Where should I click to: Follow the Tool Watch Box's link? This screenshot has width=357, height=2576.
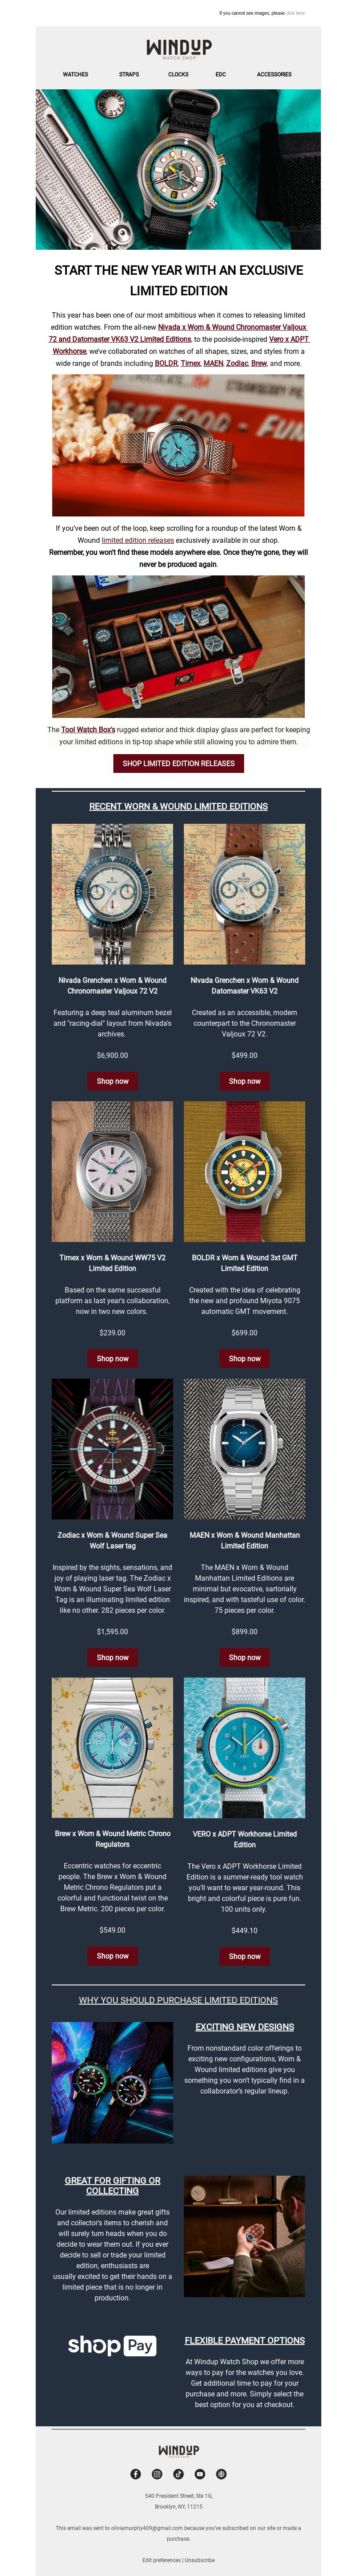click(x=88, y=730)
